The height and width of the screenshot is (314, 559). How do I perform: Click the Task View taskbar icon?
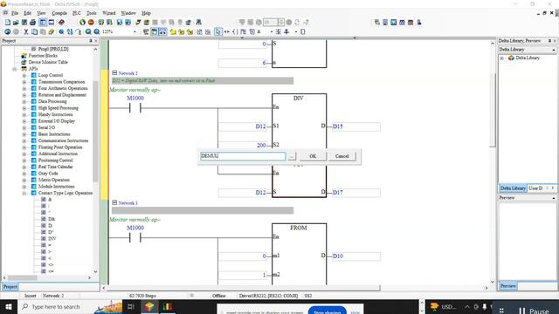pyautogui.click(x=130, y=306)
